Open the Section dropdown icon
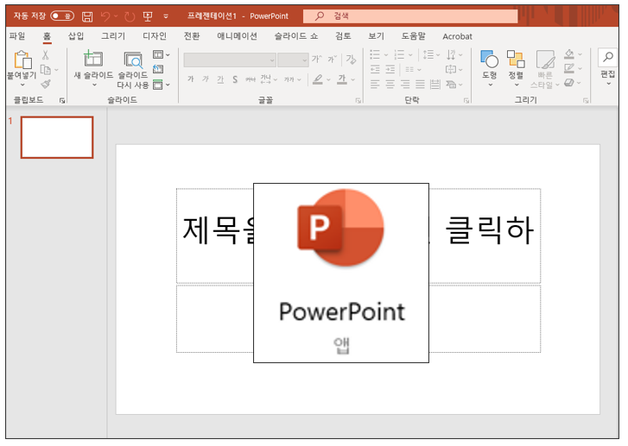The image size is (628, 446). pos(161,85)
